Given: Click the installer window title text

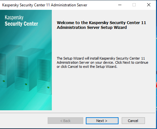Looking at the screenshot, I should [x=44, y=5].
